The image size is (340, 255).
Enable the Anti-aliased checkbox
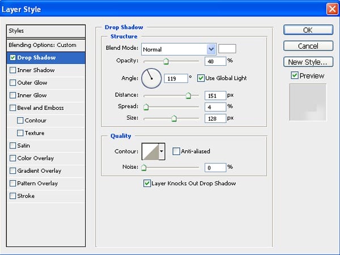pos(176,151)
